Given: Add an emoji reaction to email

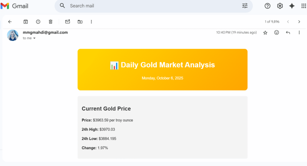Looking at the screenshot, I should click(x=276, y=33).
